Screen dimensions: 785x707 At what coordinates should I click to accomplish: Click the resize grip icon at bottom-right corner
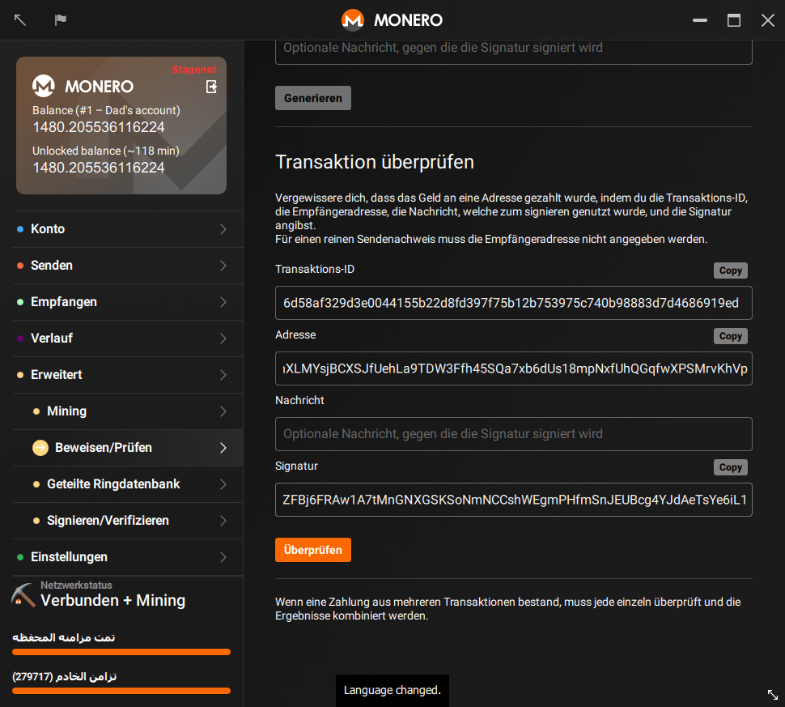pyautogui.click(x=773, y=695)
